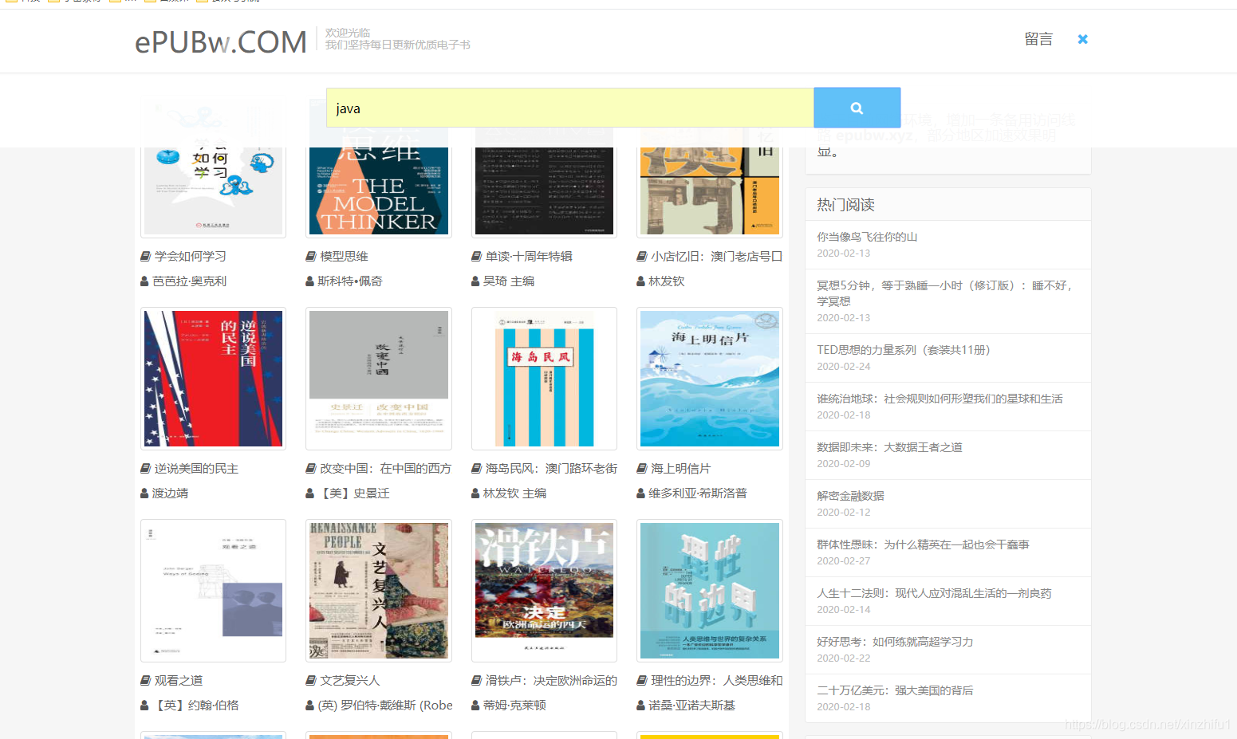The height and width of the screenshot is (739, 1237).
Task: Click the book icon beside 理性的边界
Action: (642, 681)
